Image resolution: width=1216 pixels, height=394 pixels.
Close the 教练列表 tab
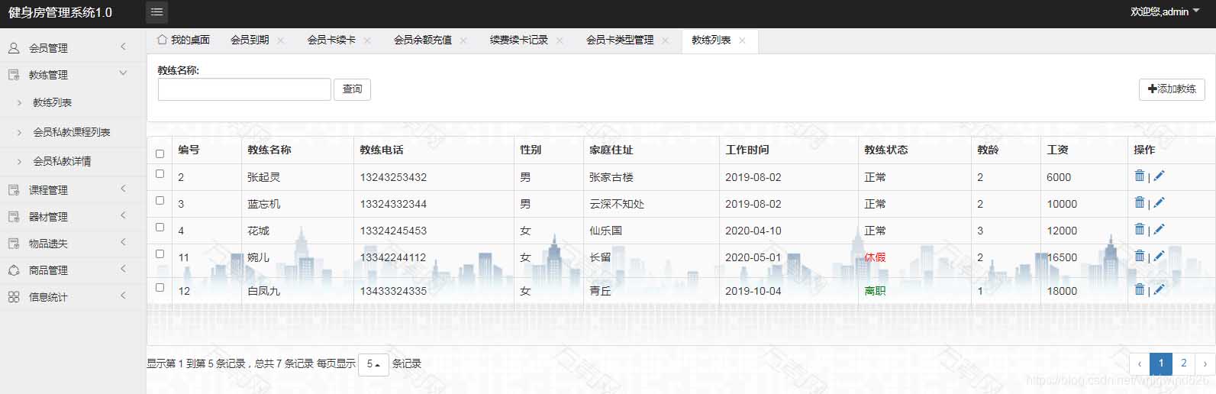click(x=742, y=40)
